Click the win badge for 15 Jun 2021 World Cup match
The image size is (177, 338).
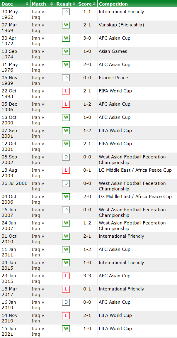66,329
